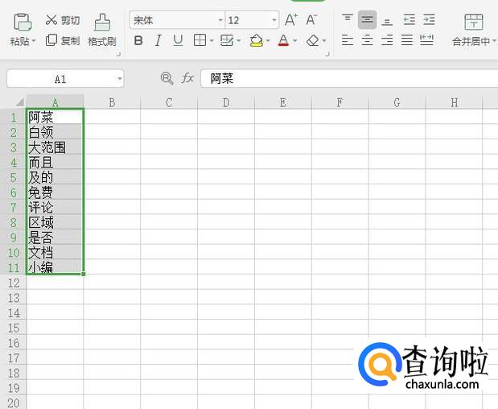Image resolution: width=498 pixels, height=409 pixels.
Task: Center text horizontally
Action: click(x=367, y=40)
